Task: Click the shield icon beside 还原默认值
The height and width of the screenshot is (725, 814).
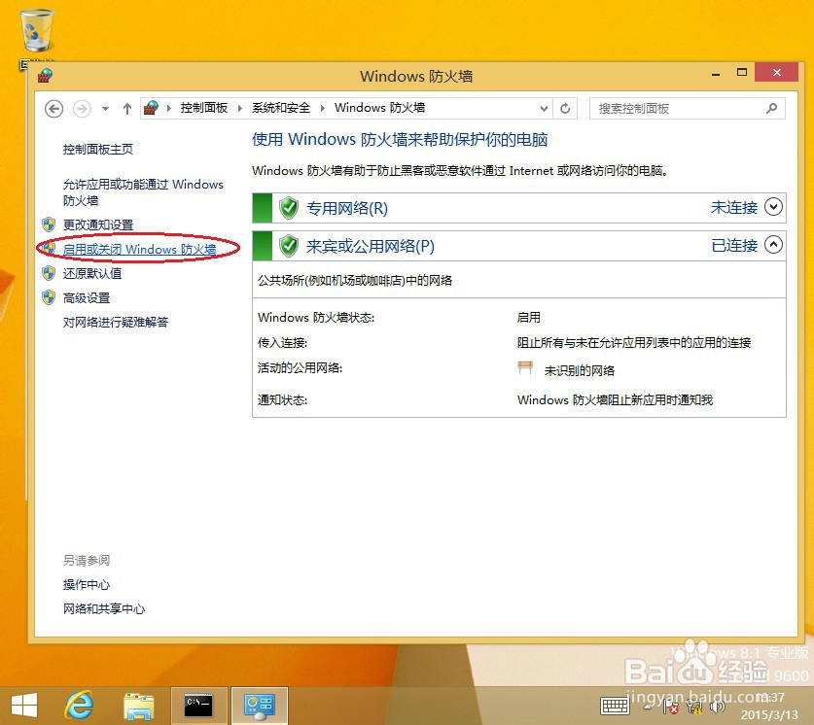Action: pos(49,273)
